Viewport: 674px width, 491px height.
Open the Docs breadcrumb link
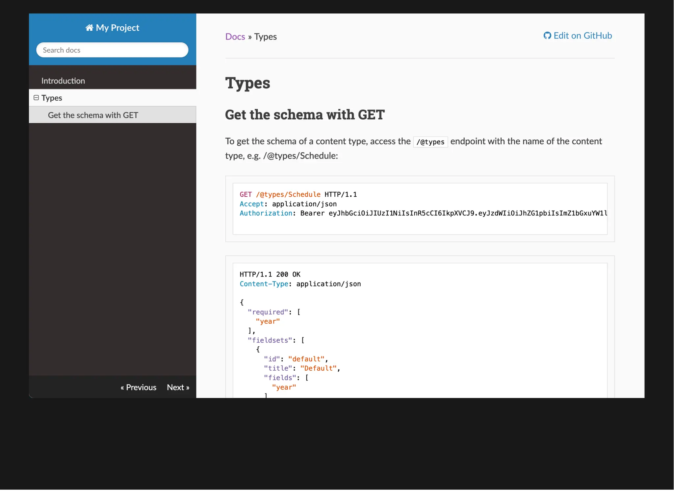click(x=235, y=37)
